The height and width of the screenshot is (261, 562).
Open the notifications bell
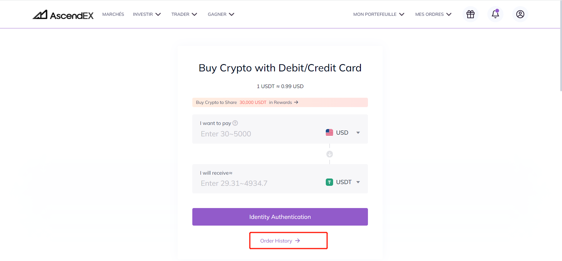pos(495,14)
